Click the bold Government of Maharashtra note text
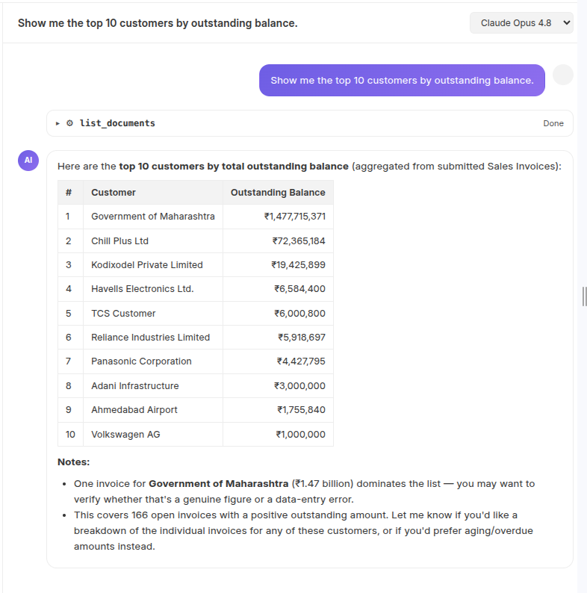The height and width of the screenshot is (593, 587). [x=218, y=484]
